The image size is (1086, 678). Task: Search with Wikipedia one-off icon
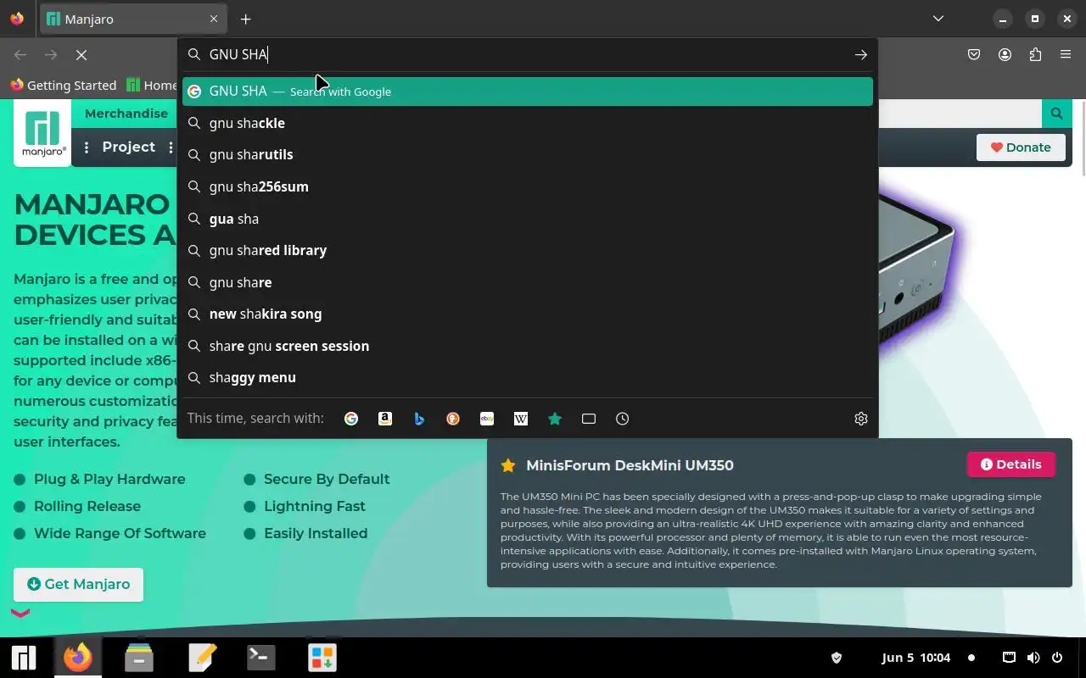(x=521, y=419)
